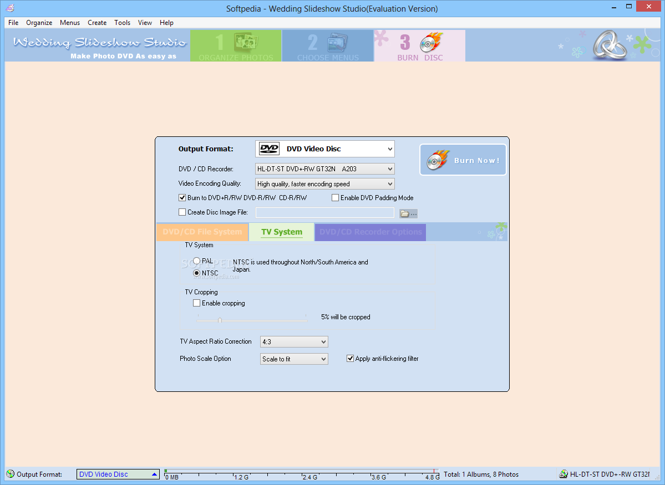Click the Burn Now! button

[x=463, y=160]
